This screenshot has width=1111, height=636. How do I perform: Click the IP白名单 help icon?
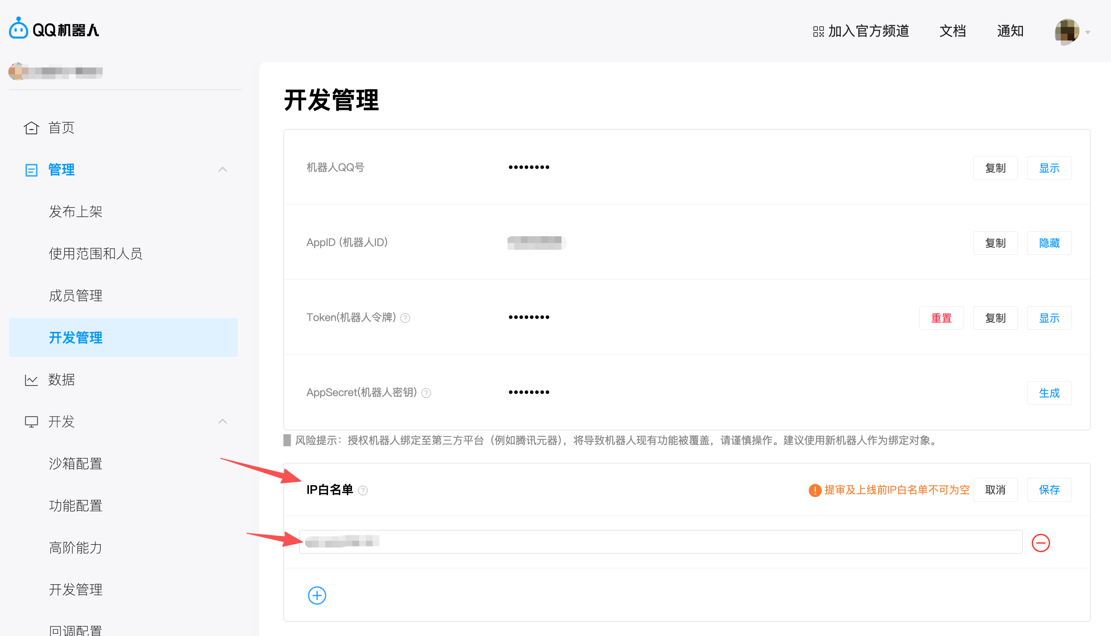(362, 490)
